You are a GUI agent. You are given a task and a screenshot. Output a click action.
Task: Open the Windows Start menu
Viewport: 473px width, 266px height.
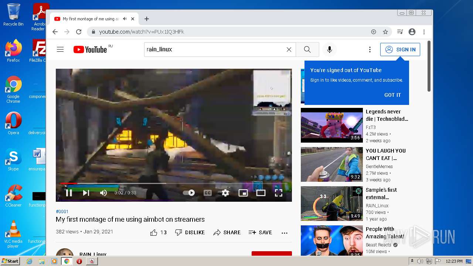tap(10, 261)
